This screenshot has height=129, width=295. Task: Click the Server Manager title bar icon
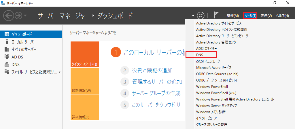click(x=3, y=3)
